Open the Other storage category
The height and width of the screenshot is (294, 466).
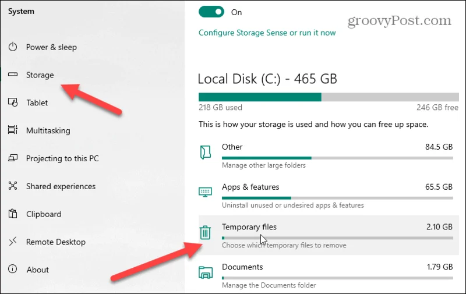[x=329, y=155]
